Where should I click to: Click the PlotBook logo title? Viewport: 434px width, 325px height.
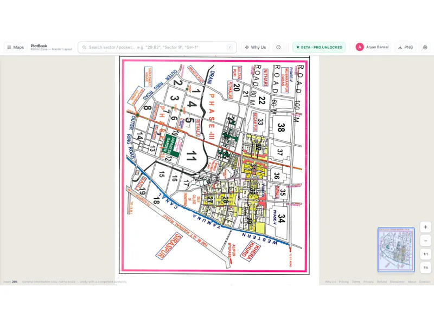click(39, 46)
